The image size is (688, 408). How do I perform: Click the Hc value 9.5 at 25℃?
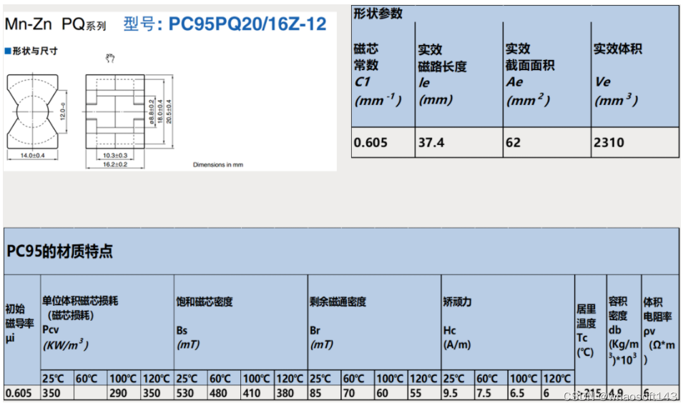pos(451,393)
